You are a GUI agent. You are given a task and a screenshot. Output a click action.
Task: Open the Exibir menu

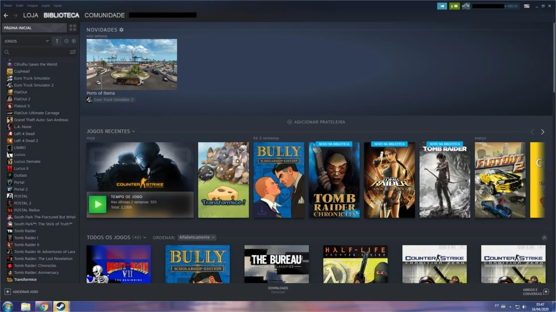click(19, 6)
